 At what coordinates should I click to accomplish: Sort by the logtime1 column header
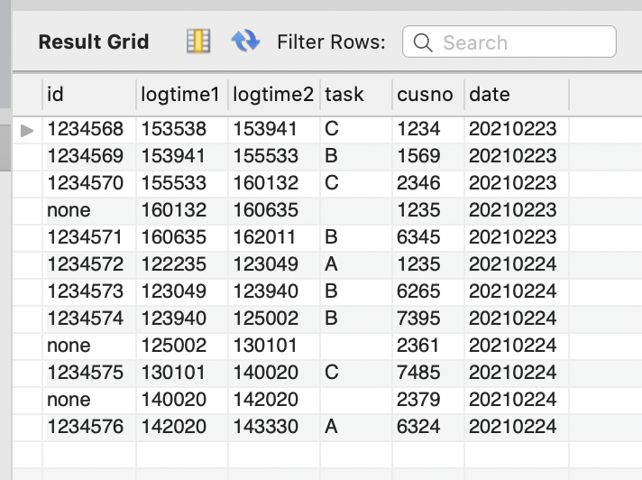pyautogui.click(x=182, y=95)
